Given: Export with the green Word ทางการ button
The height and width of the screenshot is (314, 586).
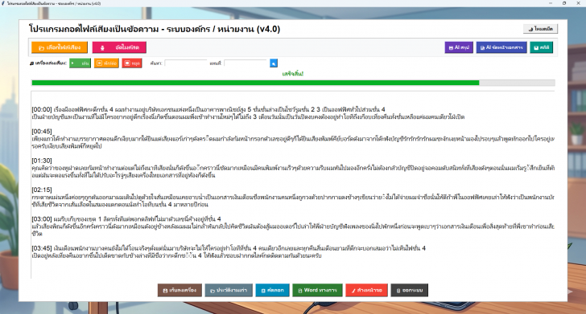Looking at the screenshot, I should point(318,290).
